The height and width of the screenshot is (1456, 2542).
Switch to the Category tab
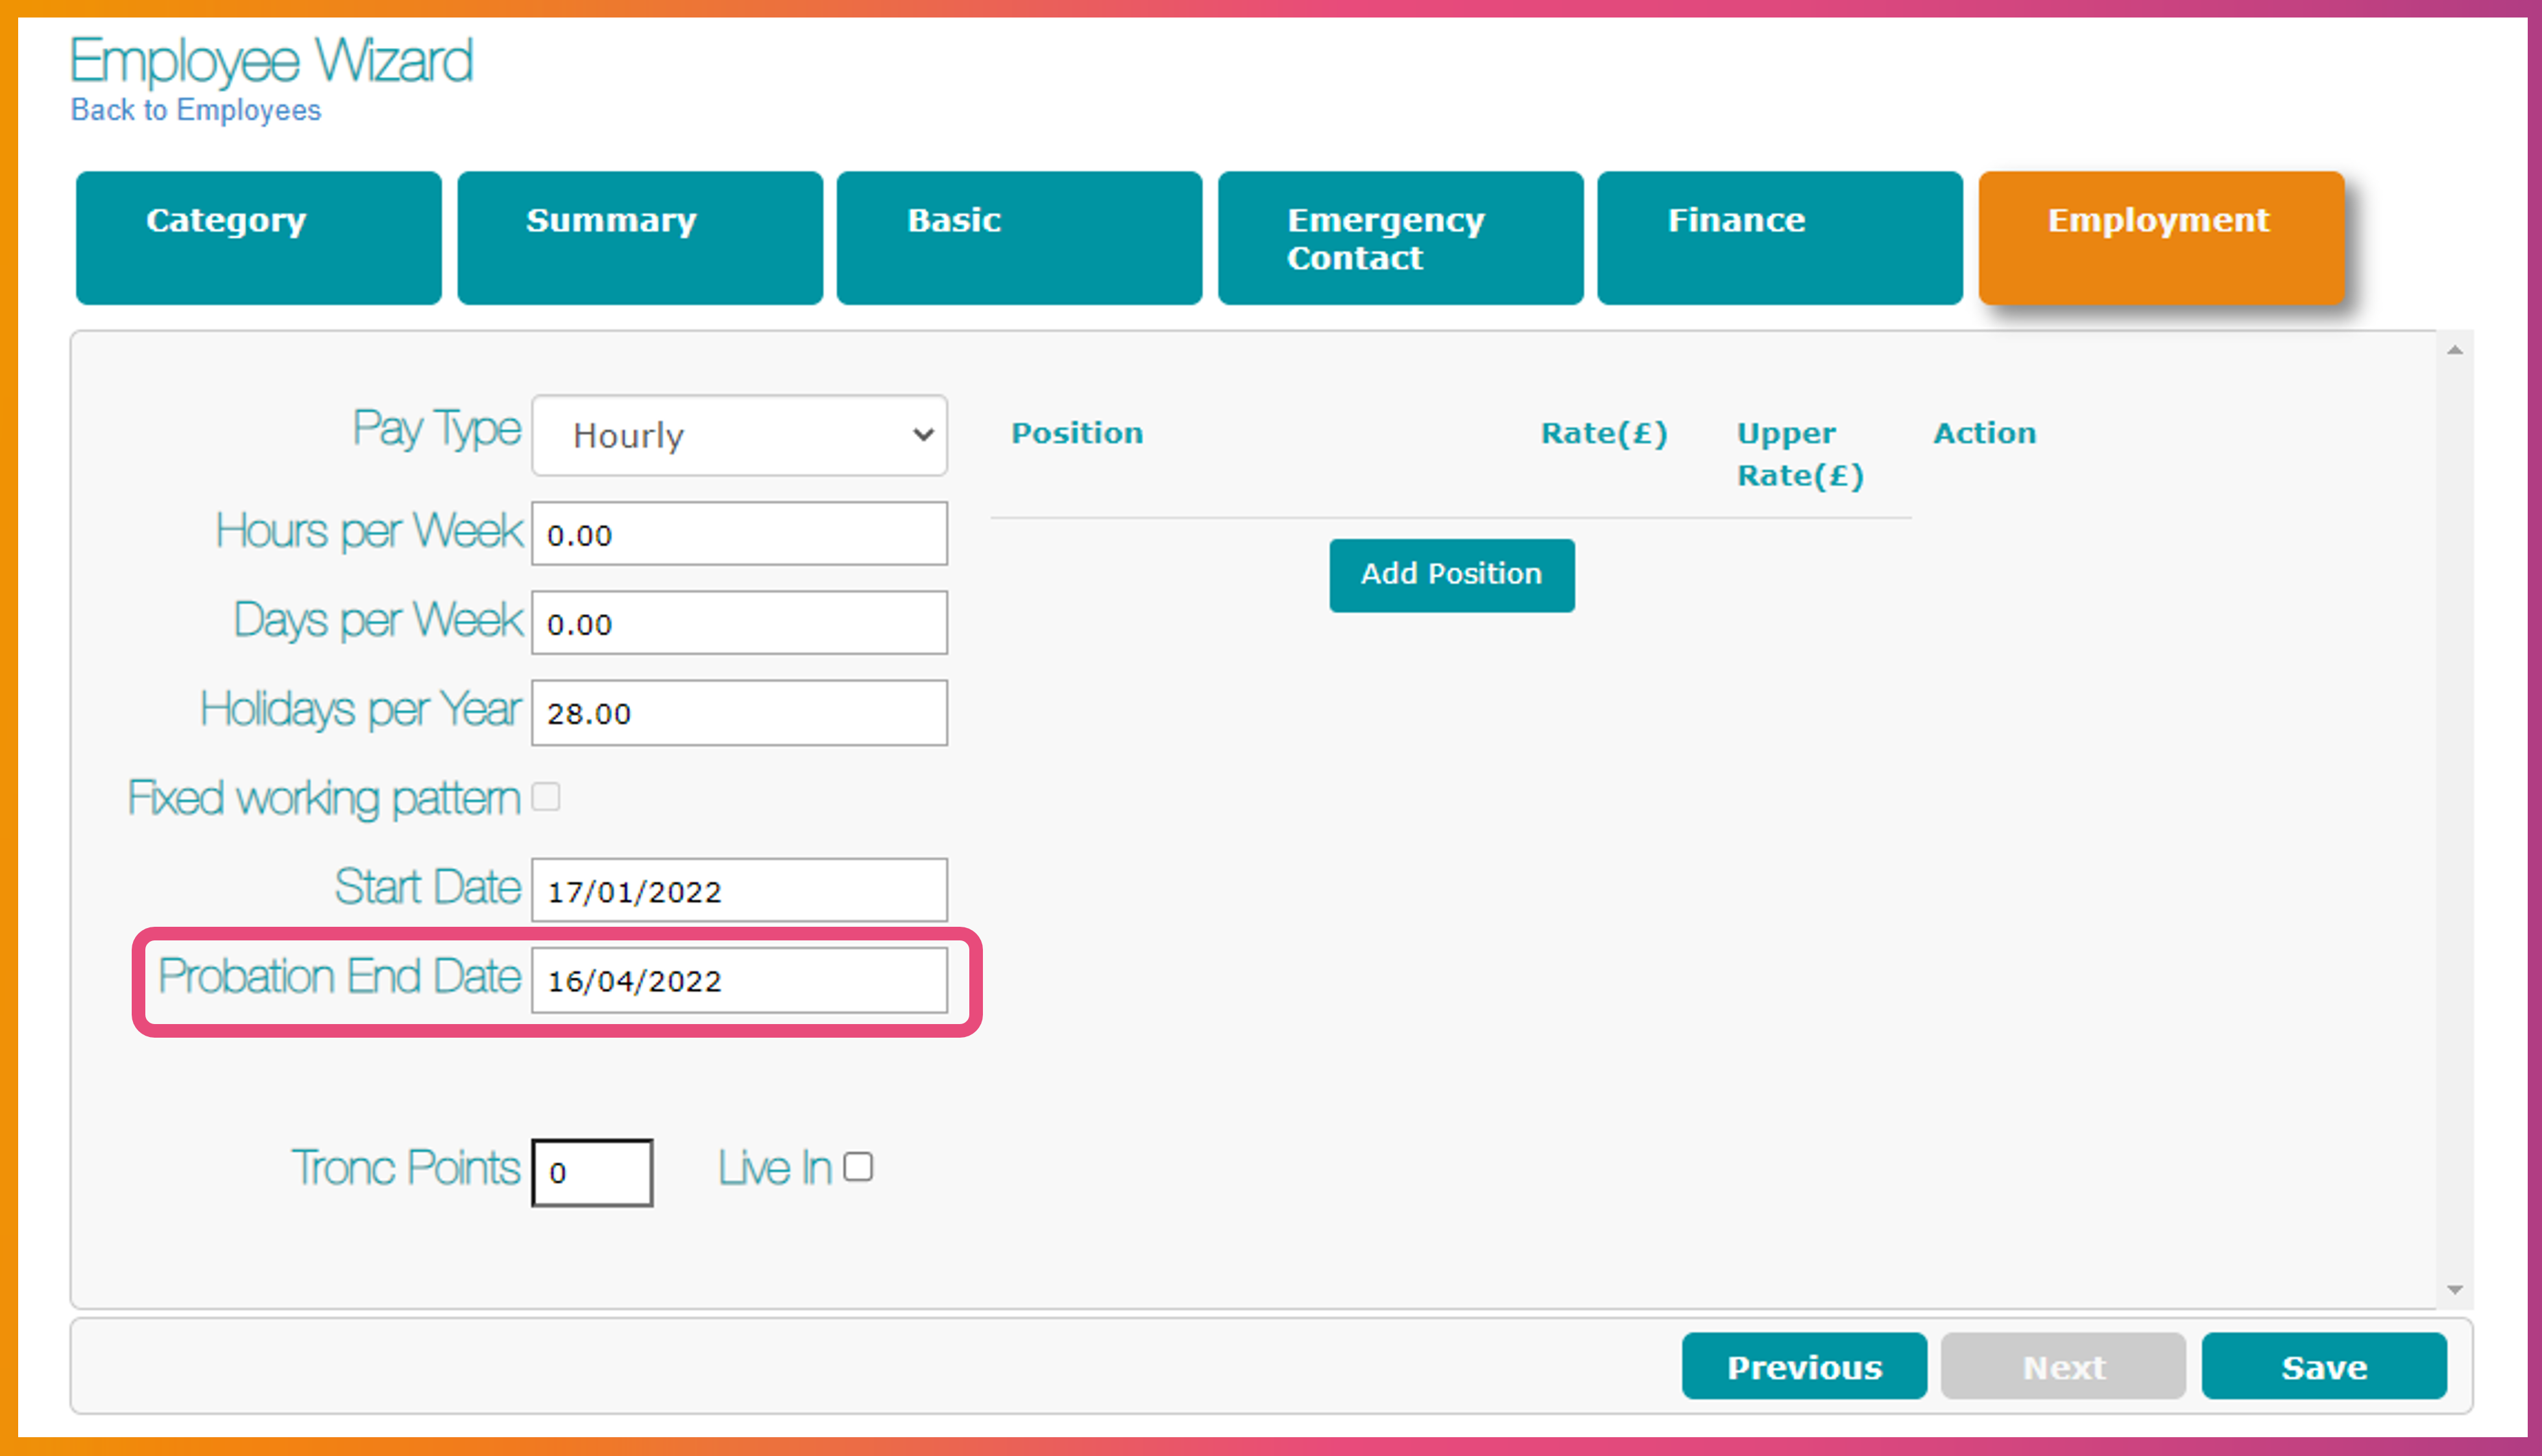click(x=258, y=238)
